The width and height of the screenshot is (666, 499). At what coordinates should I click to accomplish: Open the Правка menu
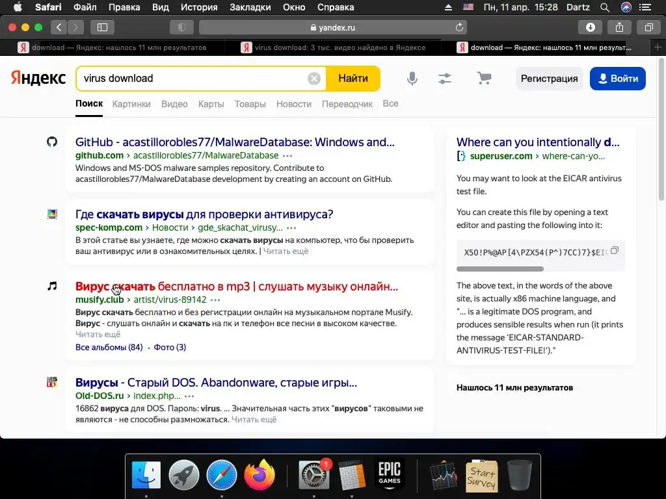(124, 7)
